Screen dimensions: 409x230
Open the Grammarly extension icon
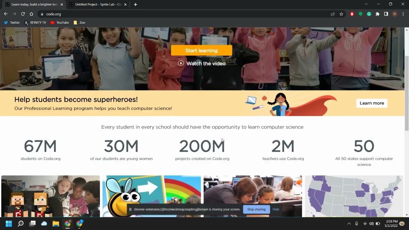coord(369,14)
